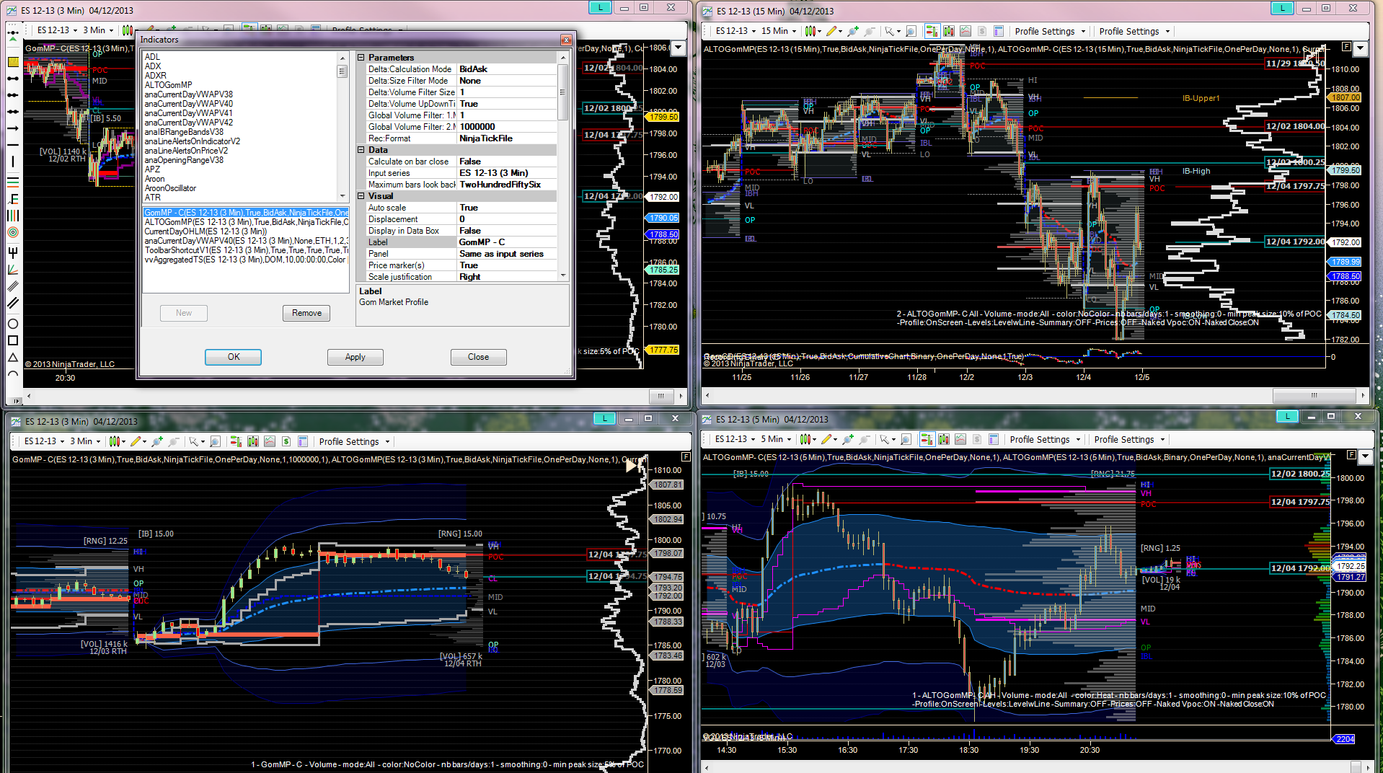
Task: Toggle Chart Trader in 15 Min chart
Action: (x=932, y=31)
